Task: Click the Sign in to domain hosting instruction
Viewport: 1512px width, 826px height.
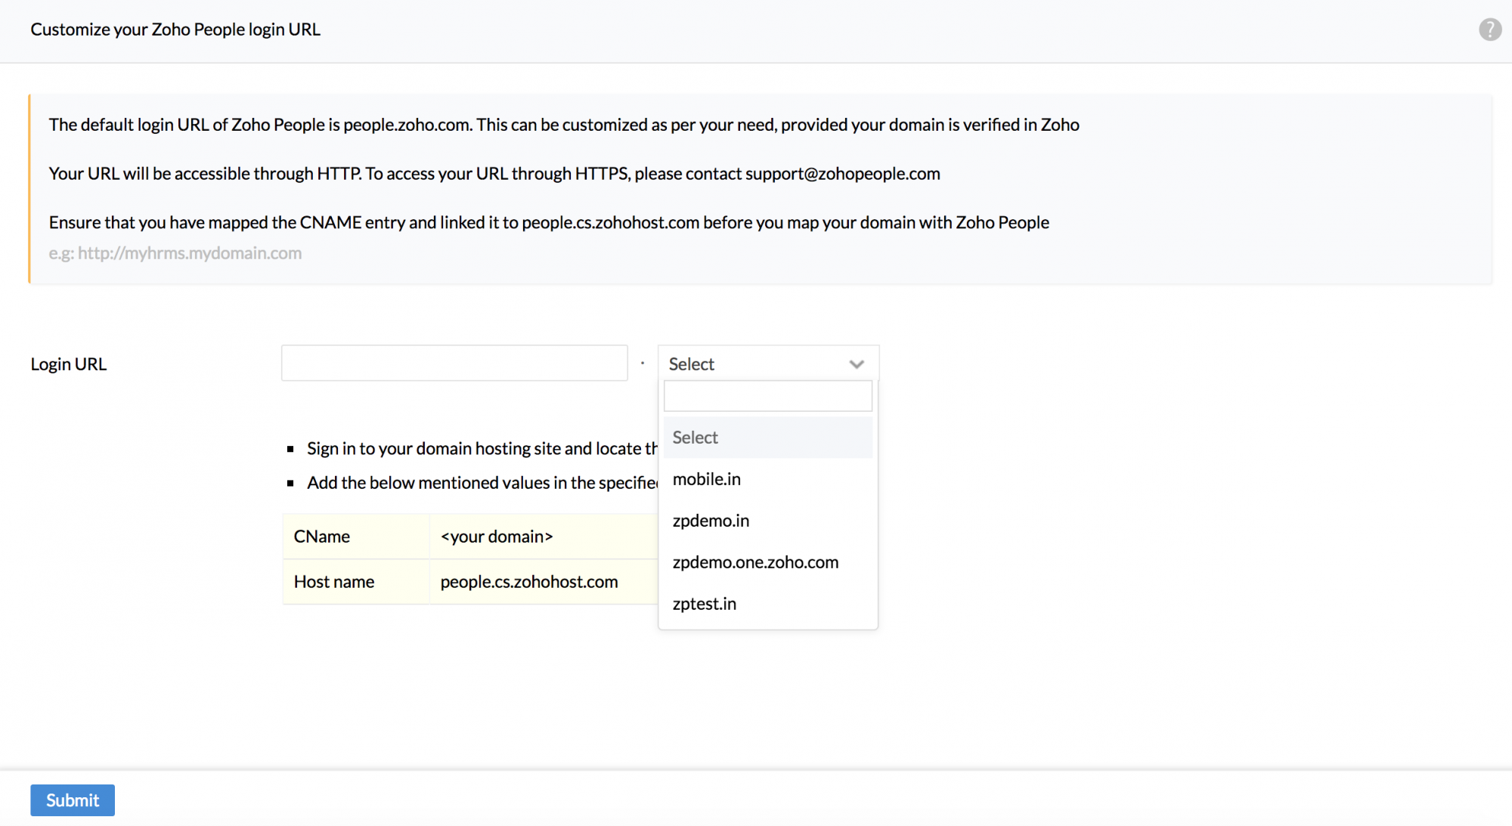Action: [x=482, y=449]
